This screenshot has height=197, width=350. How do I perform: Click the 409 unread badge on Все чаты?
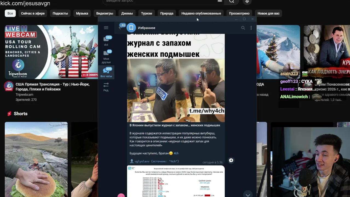click(x=109, y=69)
